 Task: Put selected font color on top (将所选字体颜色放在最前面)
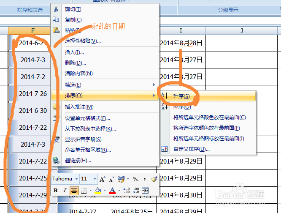[x=208, y=128]
